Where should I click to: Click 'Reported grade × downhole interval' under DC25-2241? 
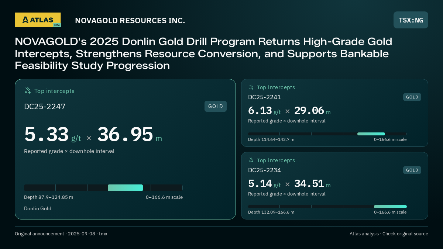(x=286, y=121)
